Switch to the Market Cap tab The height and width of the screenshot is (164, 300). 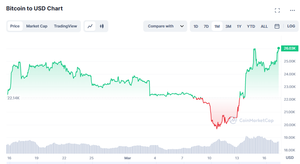[37, 26]
